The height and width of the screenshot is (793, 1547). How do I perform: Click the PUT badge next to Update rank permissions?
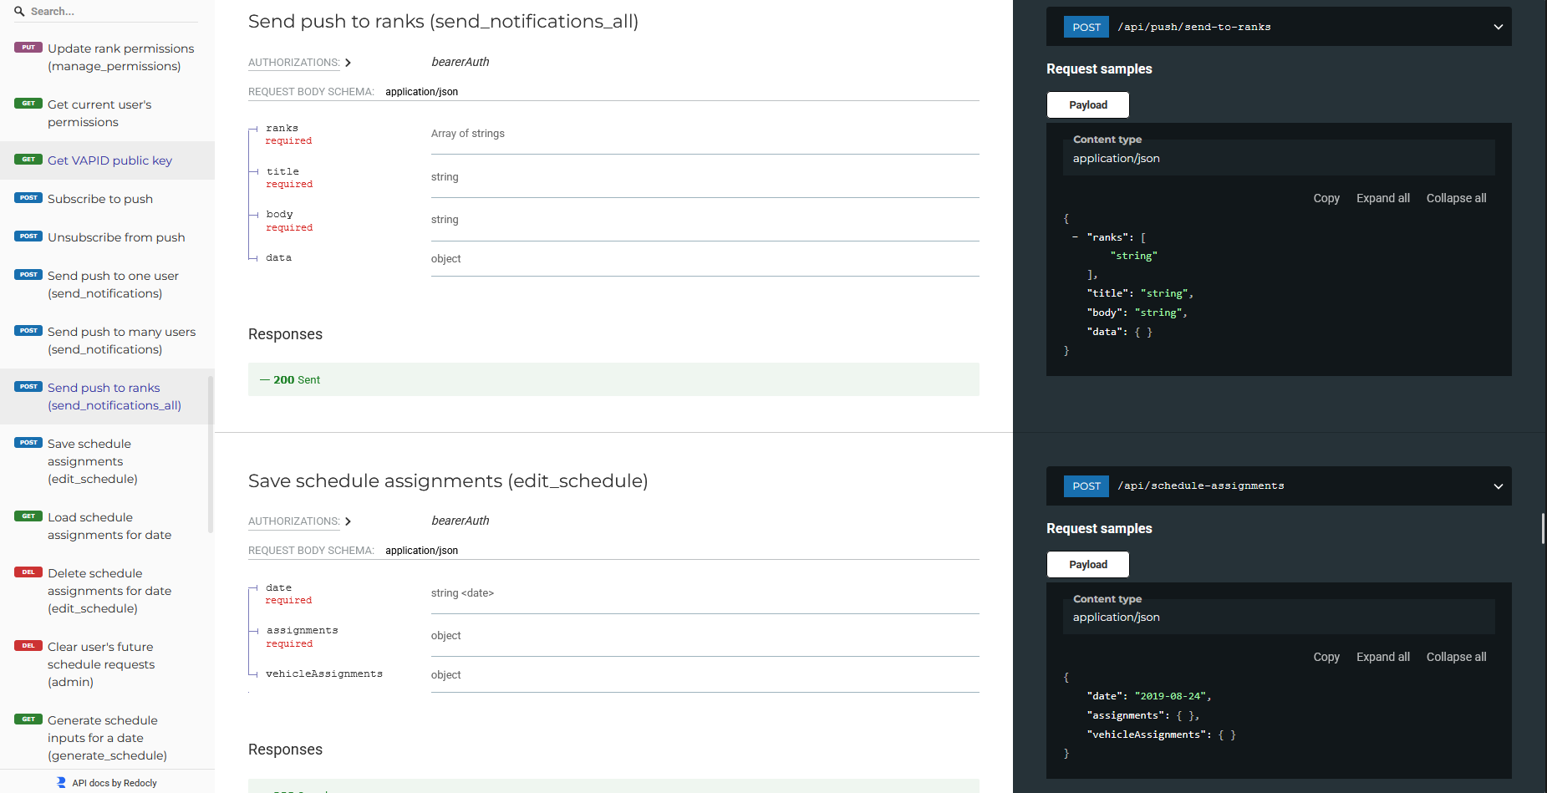click(x=28, y=47)
